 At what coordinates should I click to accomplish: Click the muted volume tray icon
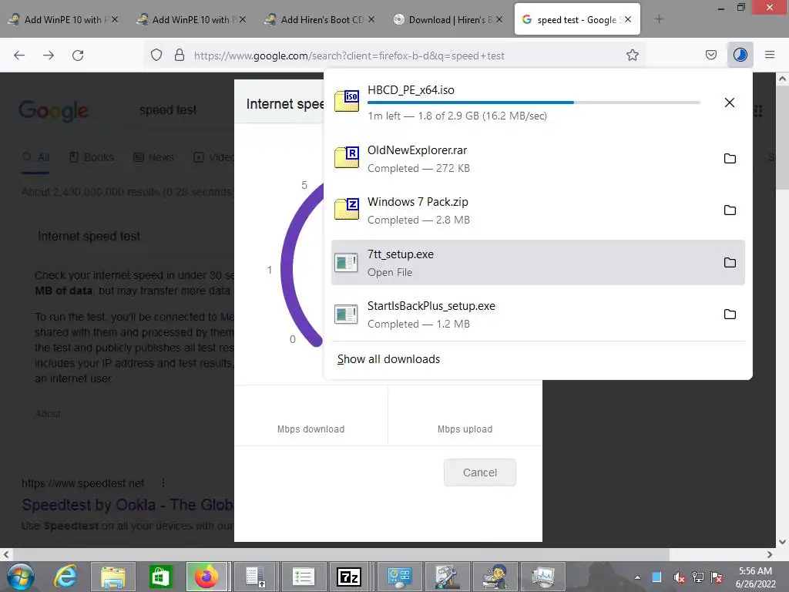coord(679,577)
